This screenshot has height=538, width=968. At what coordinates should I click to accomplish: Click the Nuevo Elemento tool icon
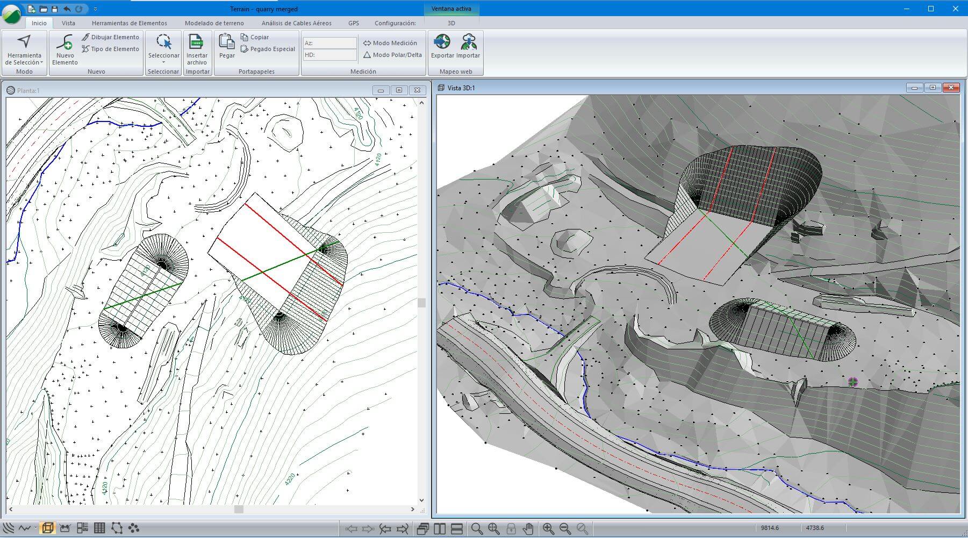coord(64,43)
